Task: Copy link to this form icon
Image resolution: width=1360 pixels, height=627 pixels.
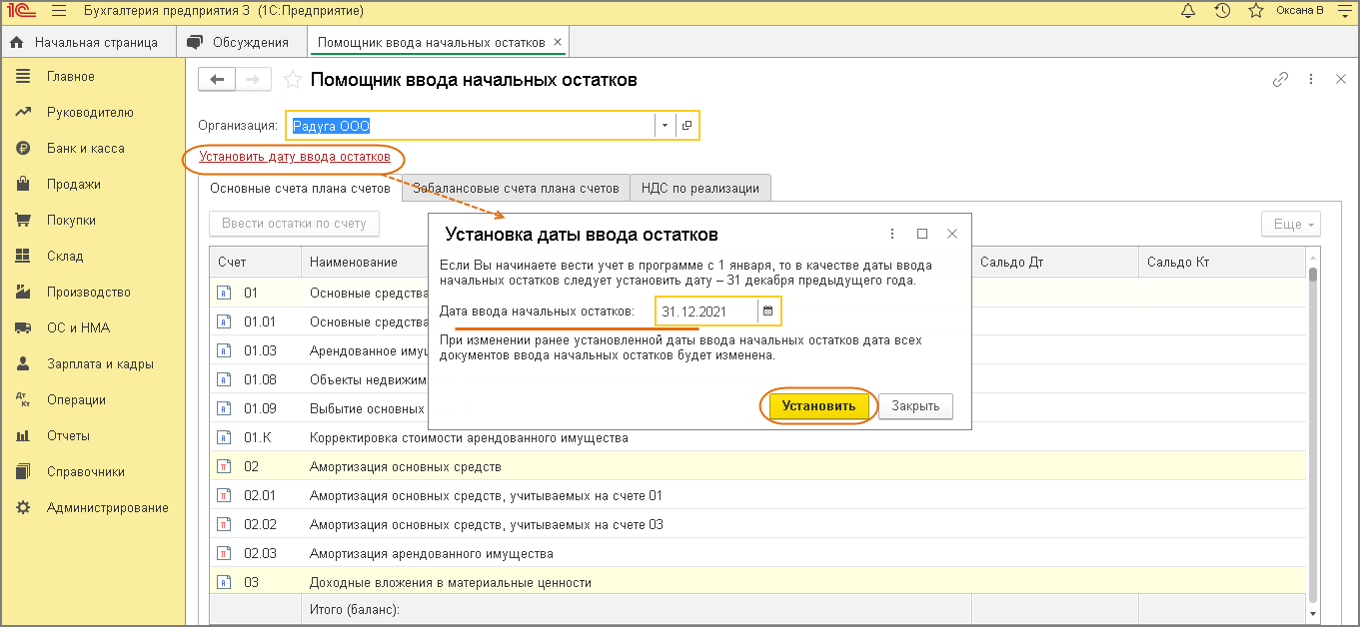Action: pos(1280,80)
